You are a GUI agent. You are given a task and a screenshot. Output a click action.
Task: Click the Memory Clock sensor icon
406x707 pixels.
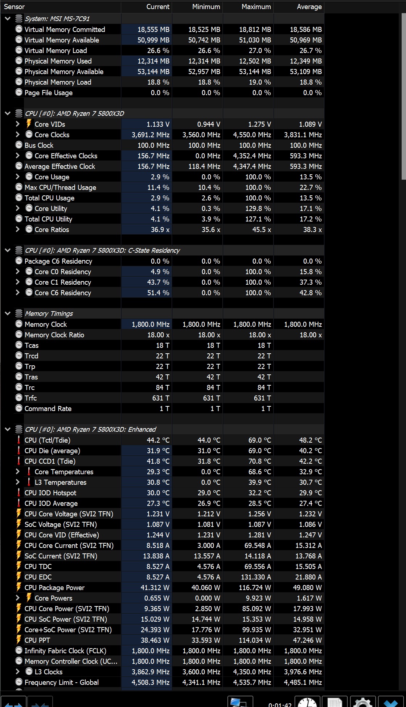coord(19,324)
